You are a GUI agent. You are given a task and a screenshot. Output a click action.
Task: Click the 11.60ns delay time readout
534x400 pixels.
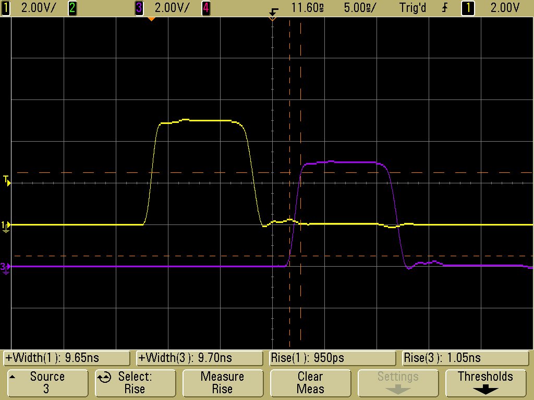(x=308, y=8)
